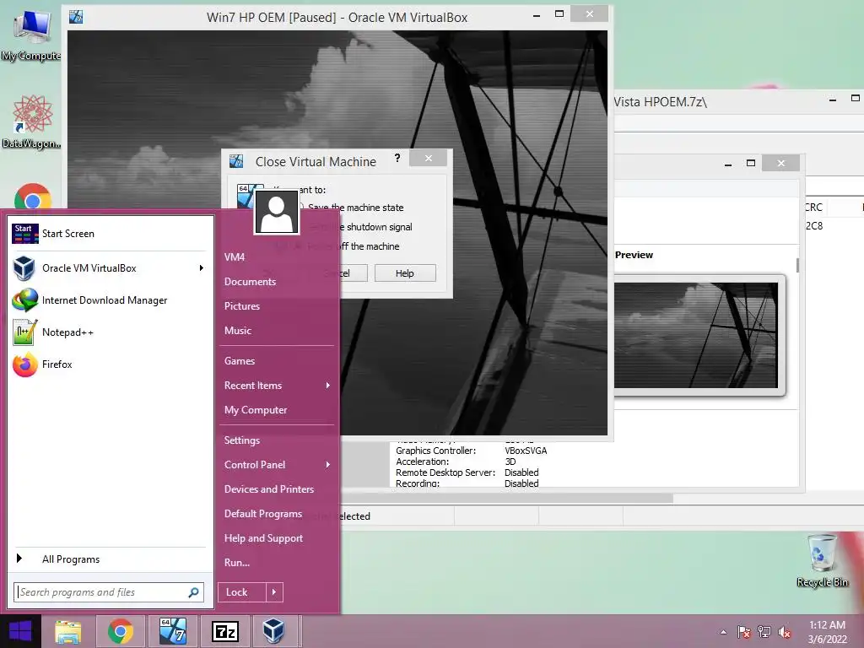Click the search magnifier icon
Screen dimensions: 864x648
tap(193, 592)
